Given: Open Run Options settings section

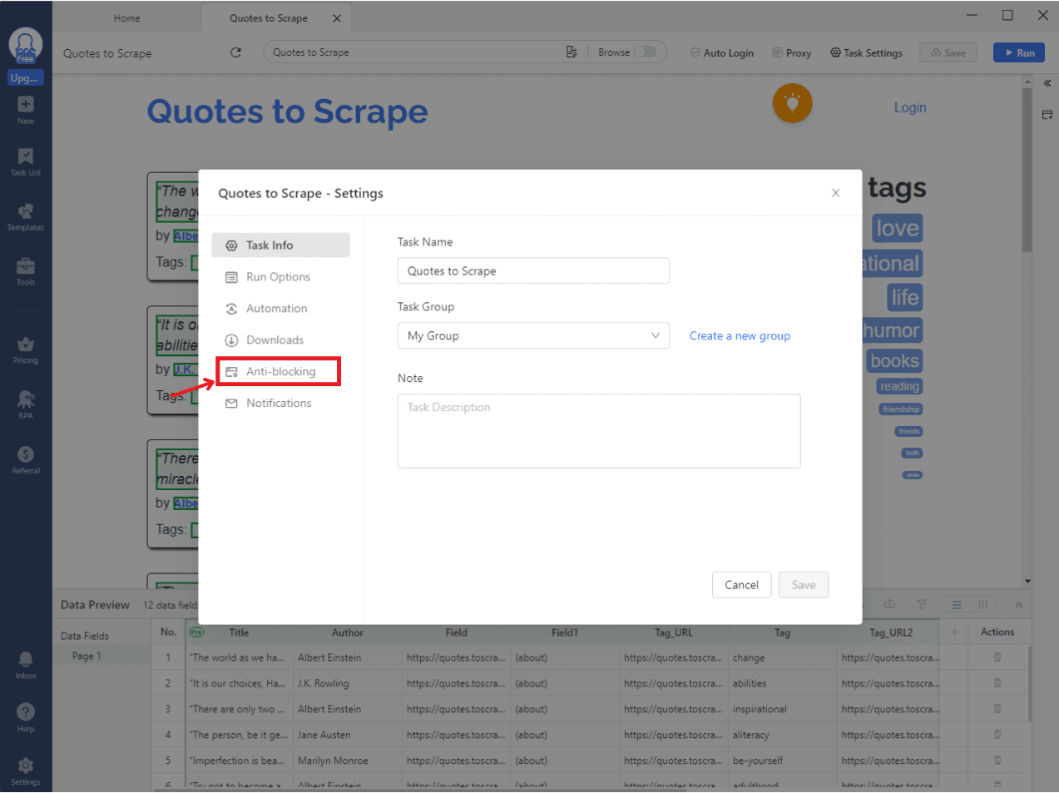Looking at the screenshot, I should [278, 277].
